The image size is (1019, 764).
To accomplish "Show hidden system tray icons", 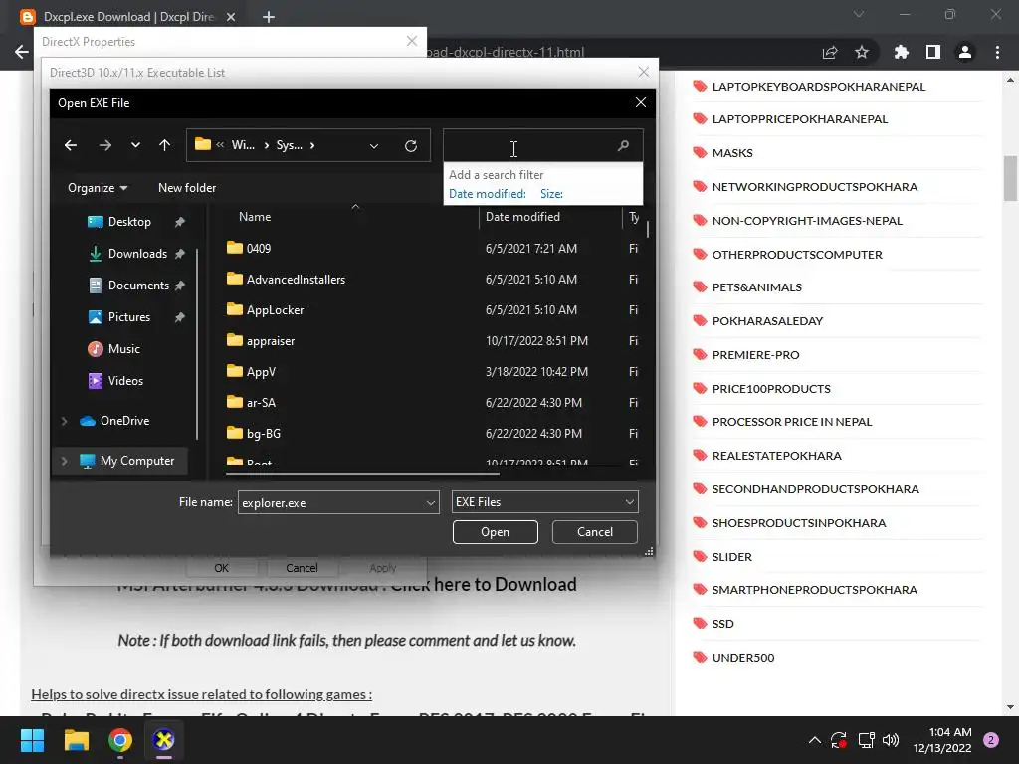I will [x=814, y=740].
